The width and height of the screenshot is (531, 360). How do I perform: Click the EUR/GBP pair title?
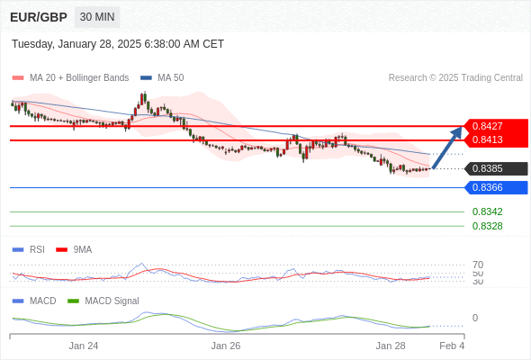coord(39,17)
